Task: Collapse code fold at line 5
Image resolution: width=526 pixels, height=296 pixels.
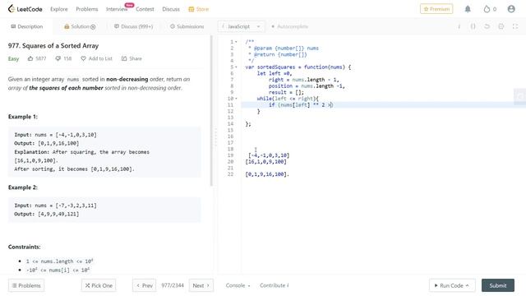Action: coord(236,67)
